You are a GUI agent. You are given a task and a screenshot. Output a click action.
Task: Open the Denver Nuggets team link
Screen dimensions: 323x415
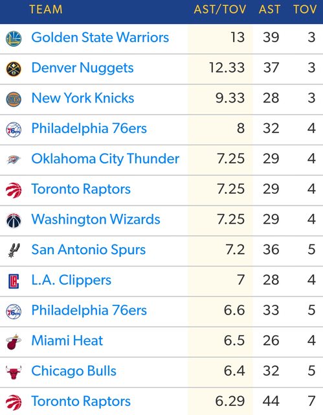click(x=82, y=67)
